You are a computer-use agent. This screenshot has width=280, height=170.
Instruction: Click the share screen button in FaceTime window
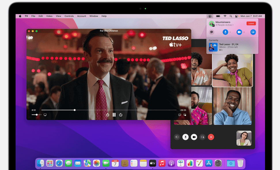point(203,137)
